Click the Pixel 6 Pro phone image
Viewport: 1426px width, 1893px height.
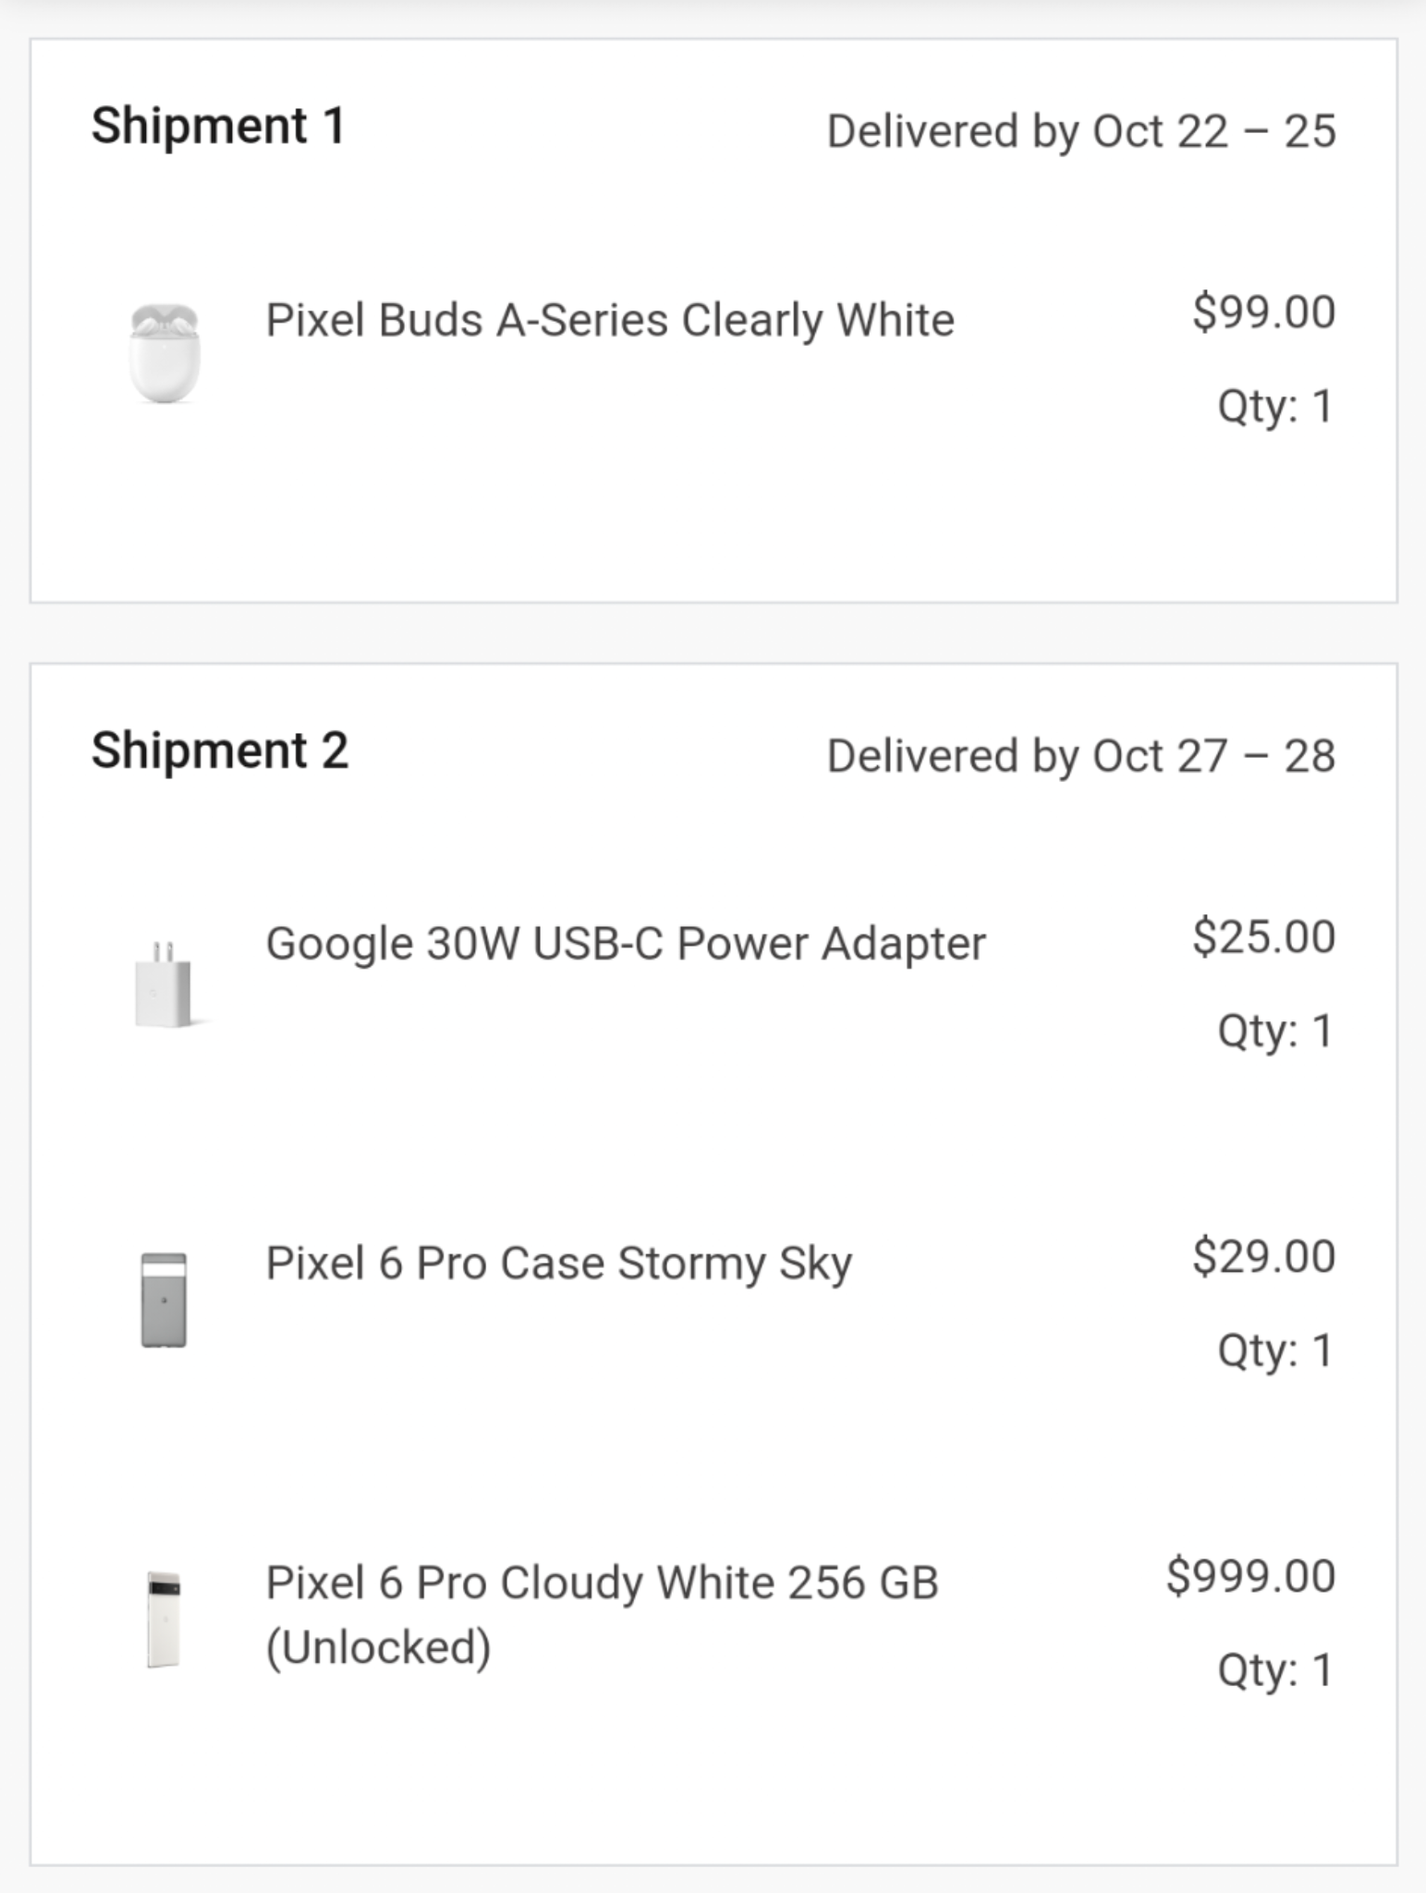(x=164, y=1619)
